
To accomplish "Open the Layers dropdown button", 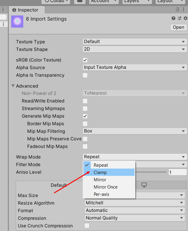I will tap(137, 1).
